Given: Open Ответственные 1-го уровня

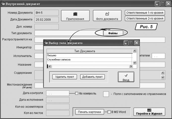Looking at the screenshot, I should pos(145,13).
